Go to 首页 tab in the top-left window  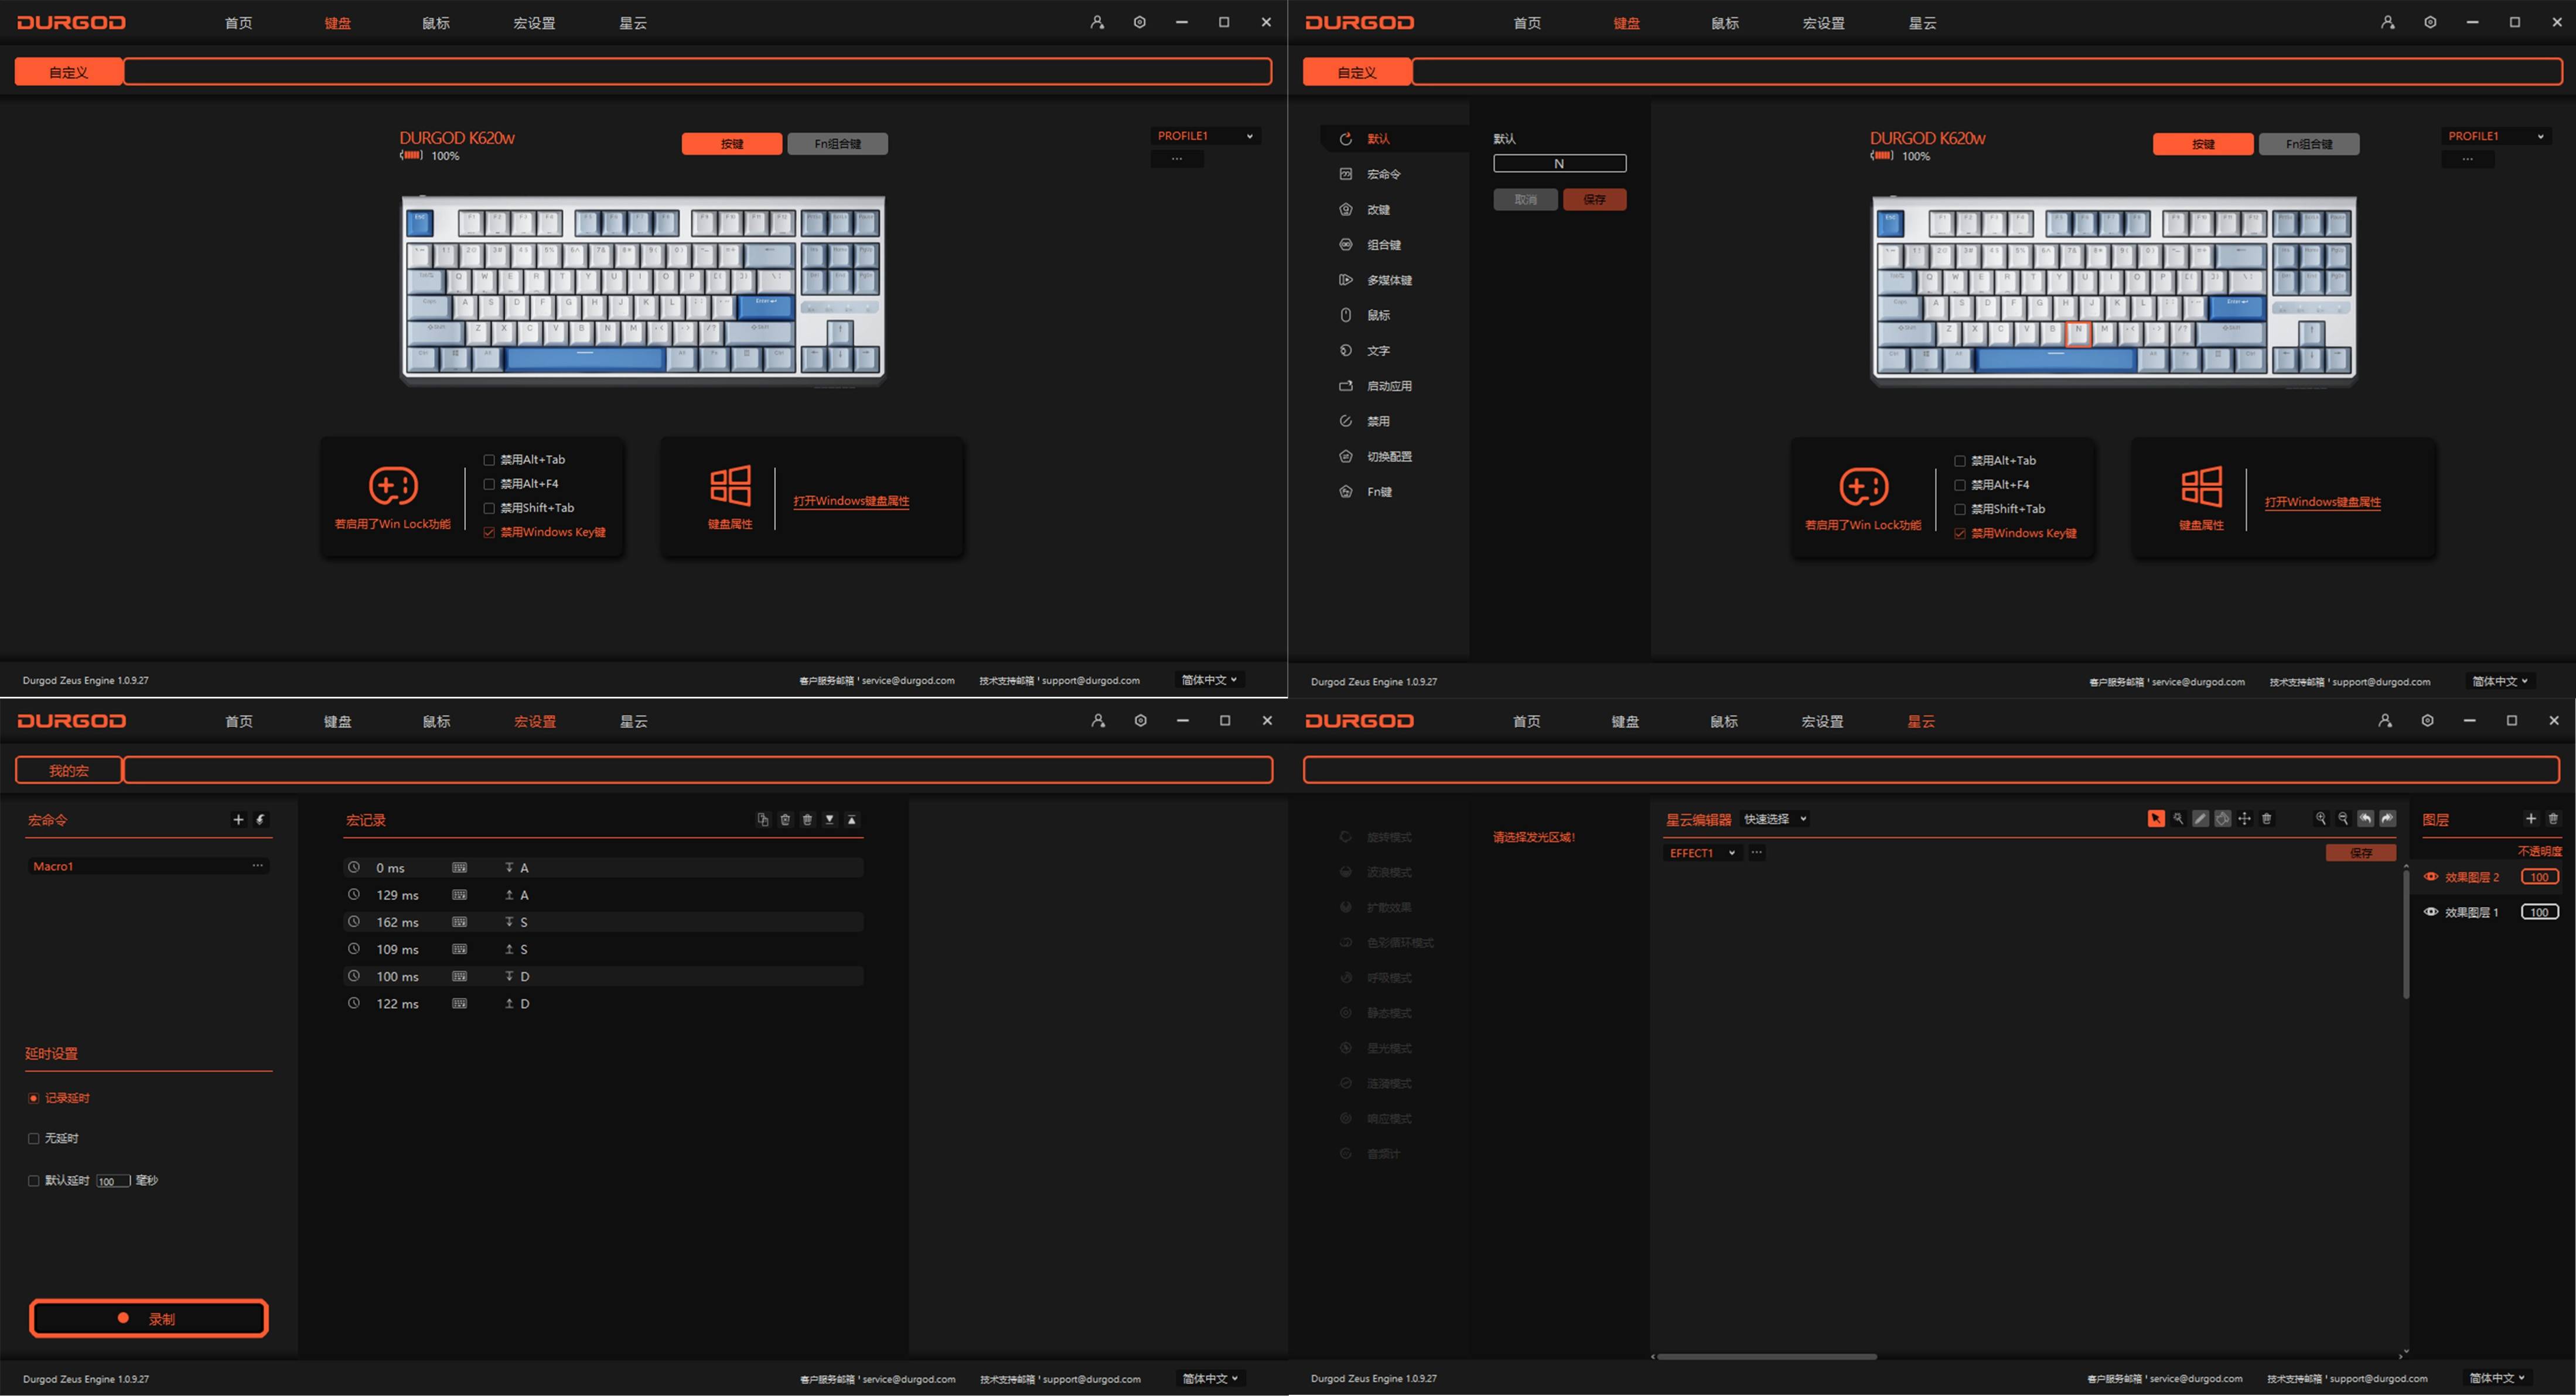[x=239, y=22]
